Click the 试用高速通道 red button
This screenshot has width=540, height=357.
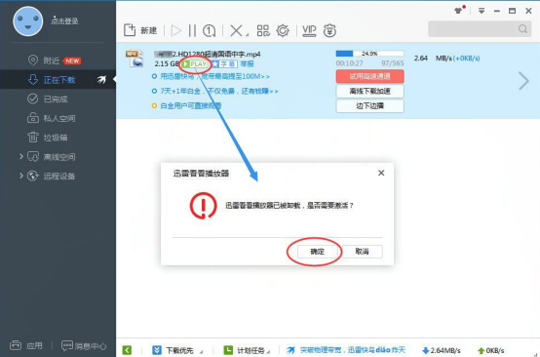[x=369, y=76]
